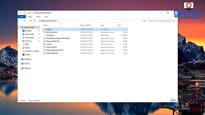
Task: Open the View ribbon tab
Action: 46,17
